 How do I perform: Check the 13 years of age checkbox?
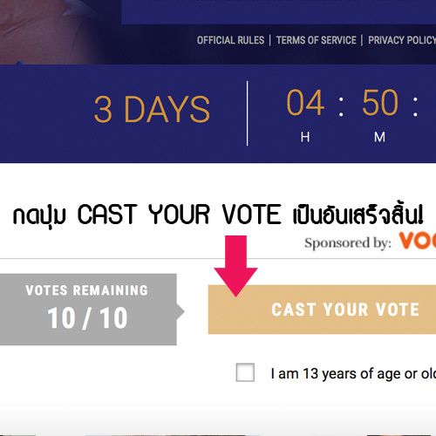click(245, 372)
